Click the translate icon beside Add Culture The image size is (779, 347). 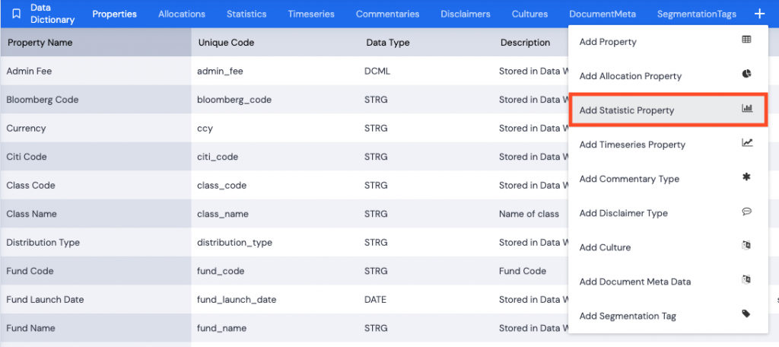(x=746, y=245)
